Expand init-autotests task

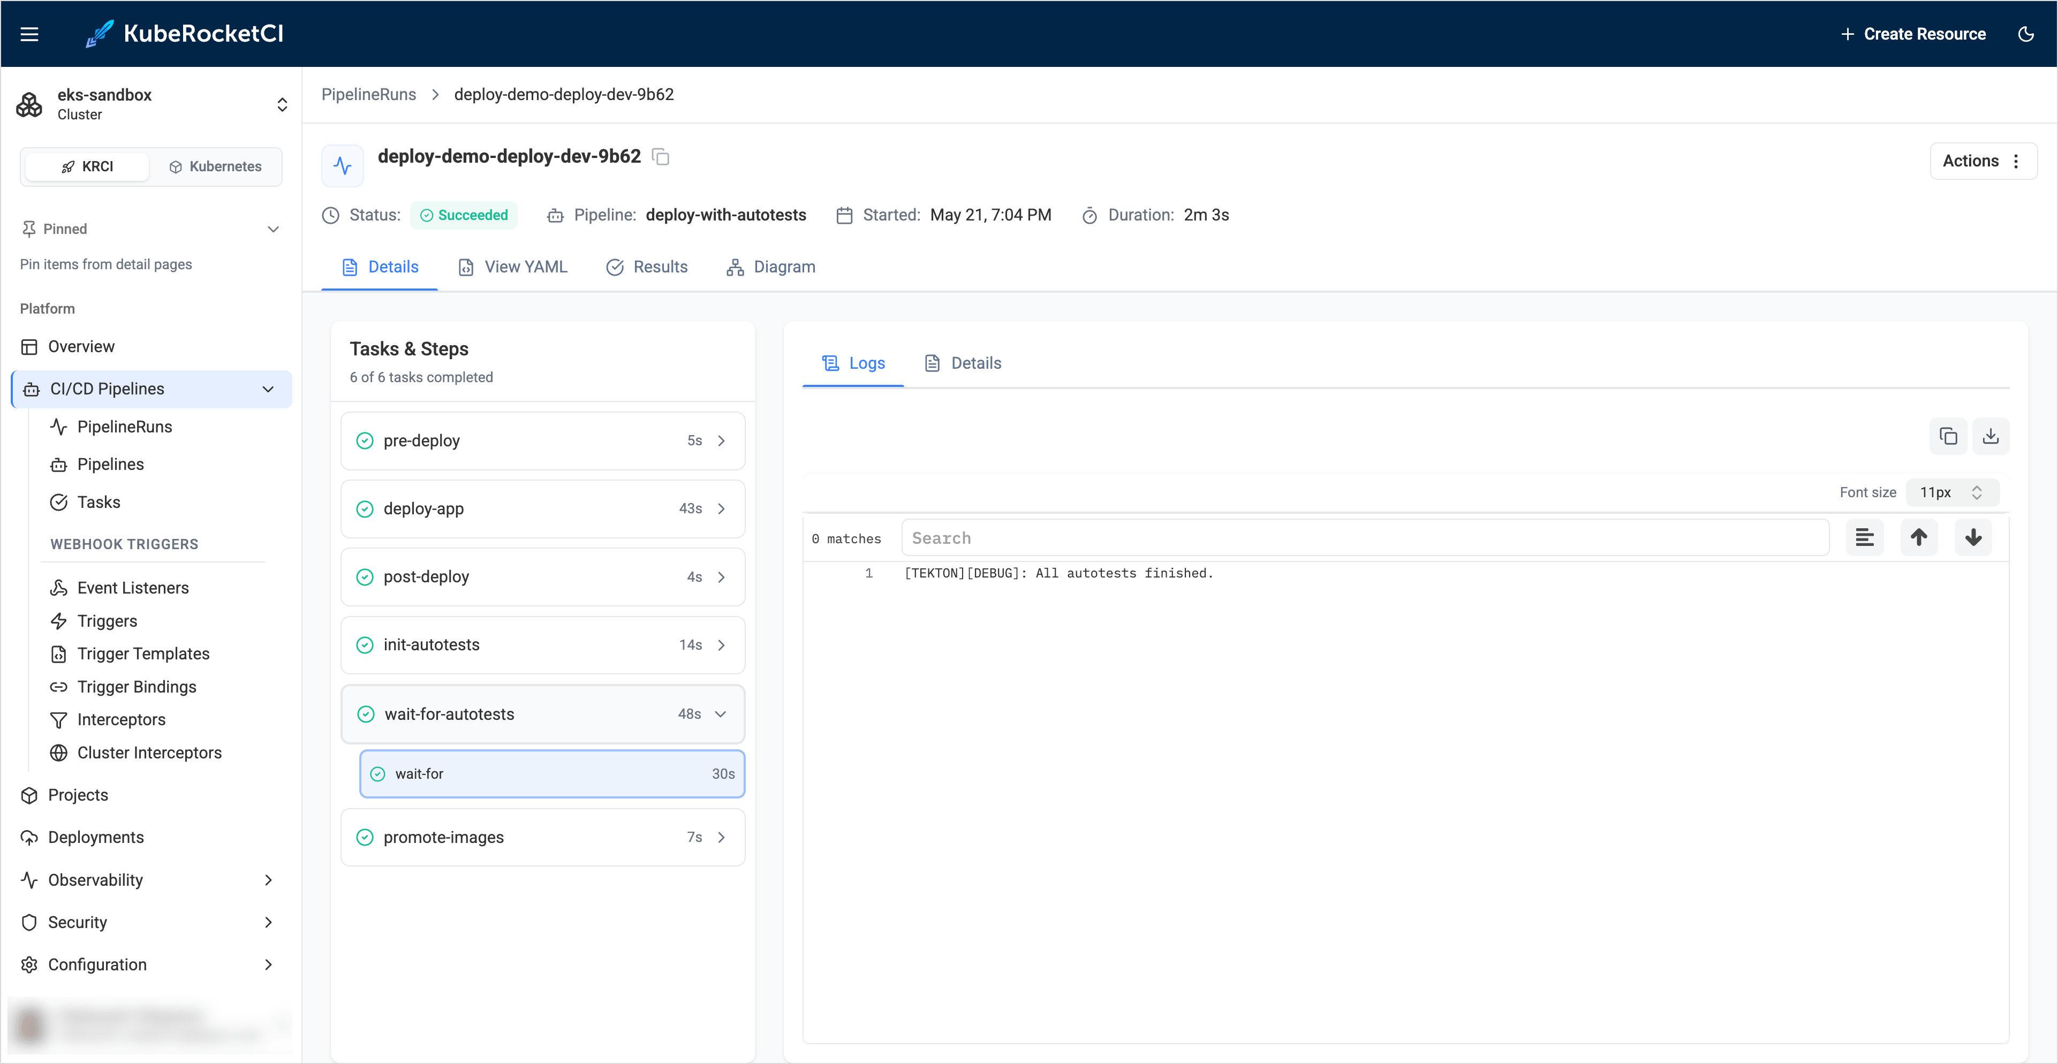(x=542, y=644)
